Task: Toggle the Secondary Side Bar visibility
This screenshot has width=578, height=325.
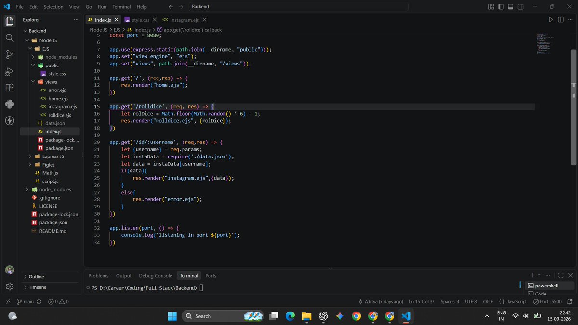Action: pyautogui.click(x=521, y=7)
